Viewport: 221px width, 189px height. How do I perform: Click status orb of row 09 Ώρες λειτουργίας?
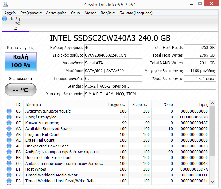tap(9, 117)
